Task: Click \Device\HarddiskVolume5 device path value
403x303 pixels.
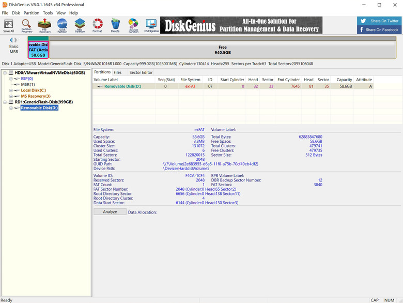Action: coord(186,169)
